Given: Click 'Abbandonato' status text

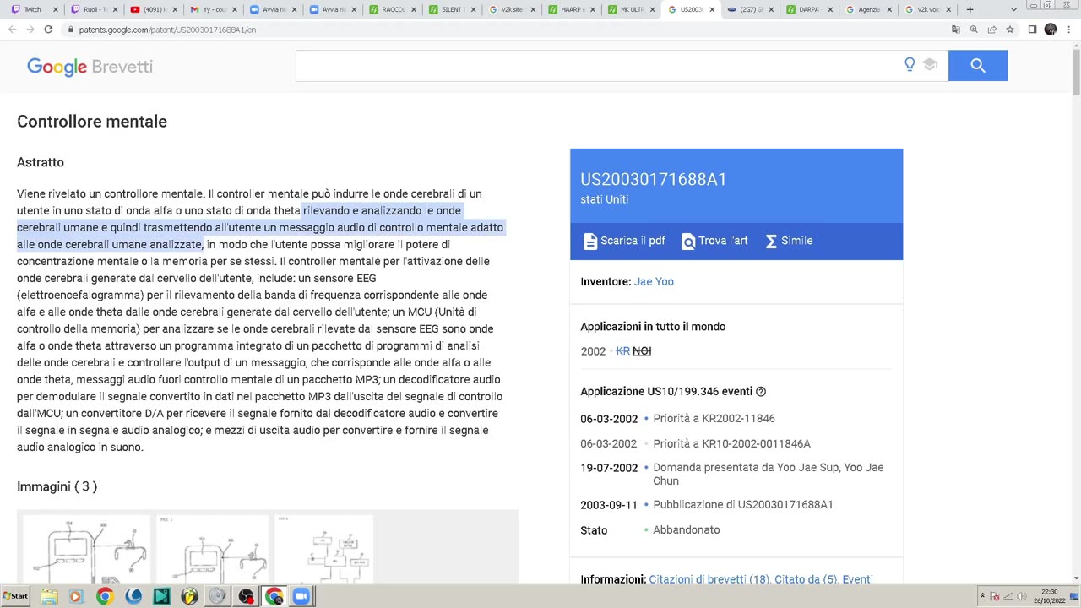Looking at the screenshot, I should coord(686,529).
